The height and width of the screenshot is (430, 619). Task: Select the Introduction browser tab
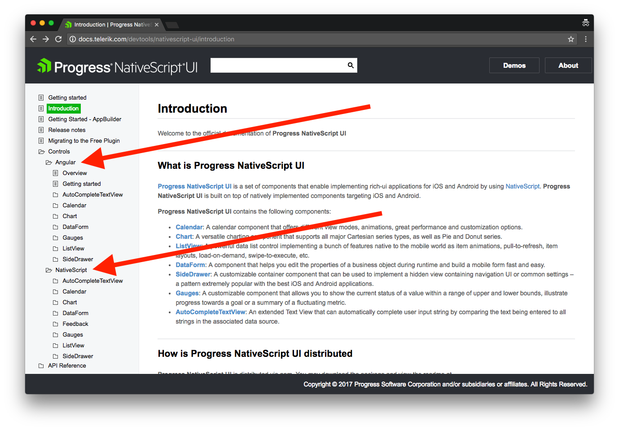click(108, 25)
